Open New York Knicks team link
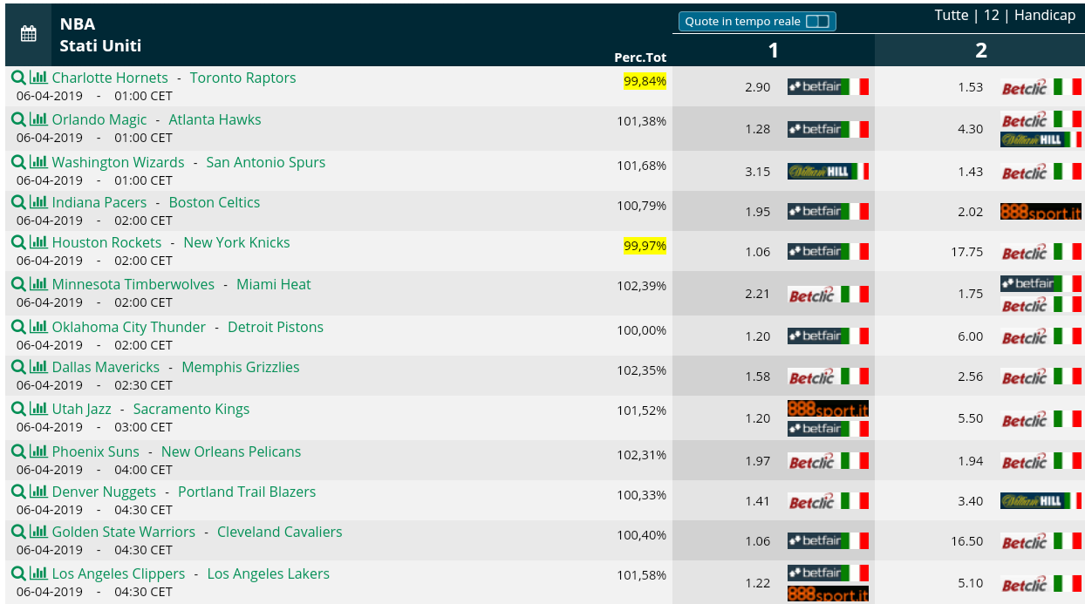The image size is (1085, 604). coord(236,242)
